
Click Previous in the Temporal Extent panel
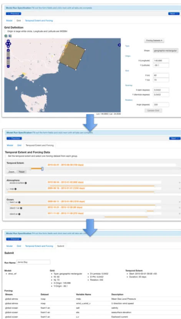click(14, 139)
